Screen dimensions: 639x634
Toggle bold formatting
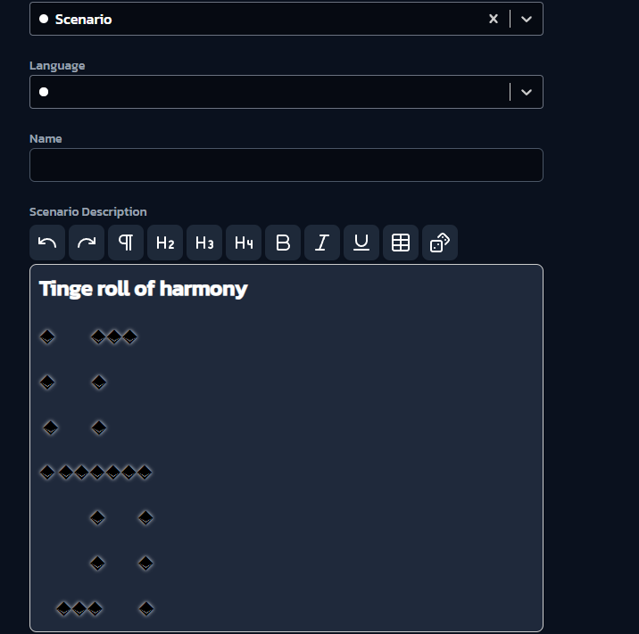point(283,243)
